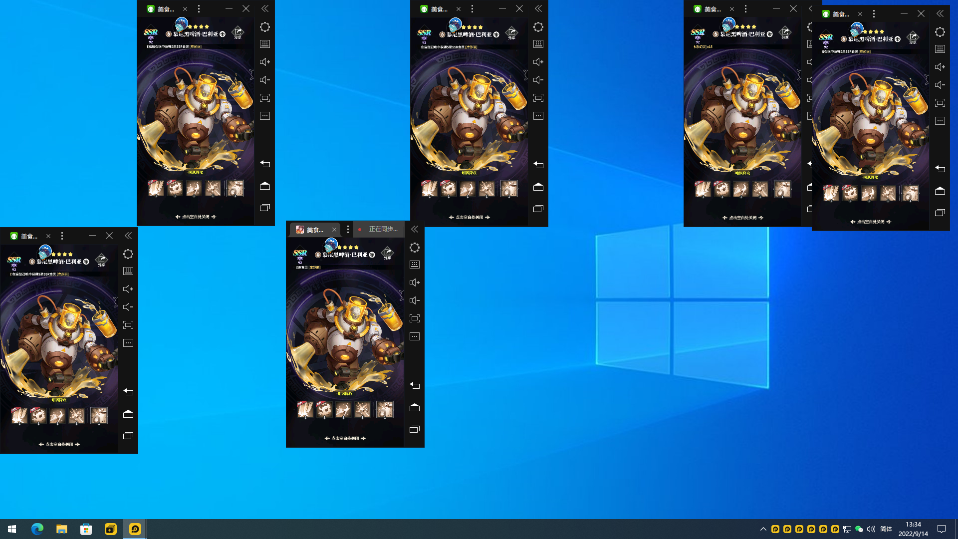Screen dimensions: 958x539
Task: Collapse the sidebar of top-center emulator
Action: tap(538, 8)
